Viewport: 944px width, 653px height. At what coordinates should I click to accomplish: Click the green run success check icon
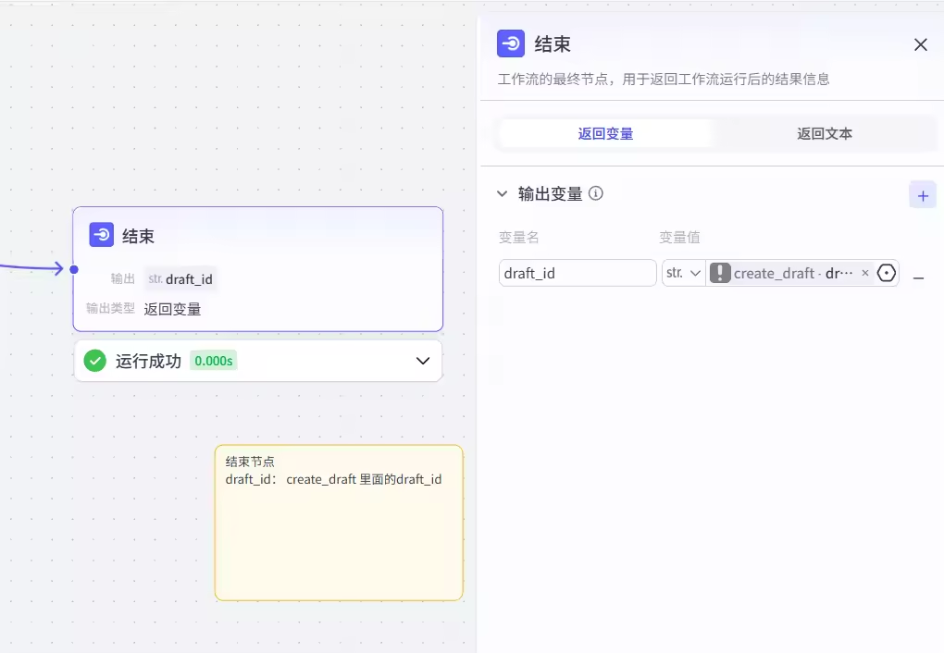coord(95,361)
